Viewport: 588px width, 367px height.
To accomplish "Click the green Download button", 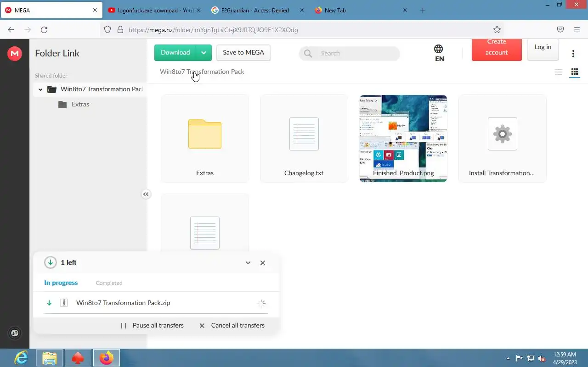I will pyautogui.click(x=175, y=53).
